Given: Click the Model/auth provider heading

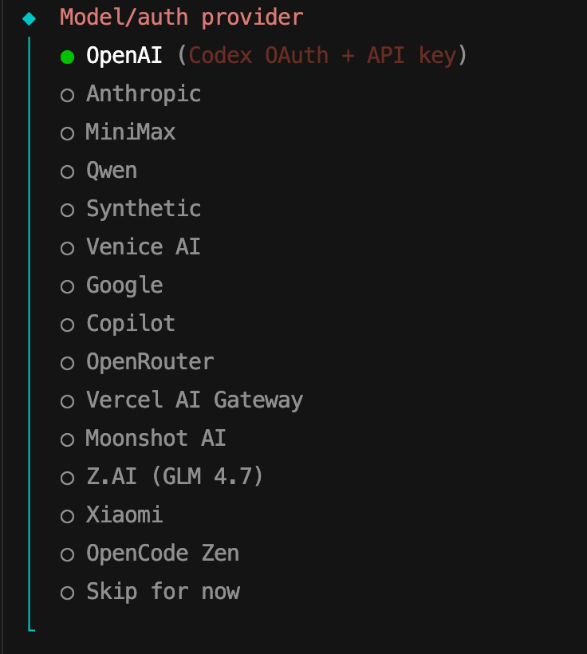Looking at the screenshot, I should pos(182,18).
